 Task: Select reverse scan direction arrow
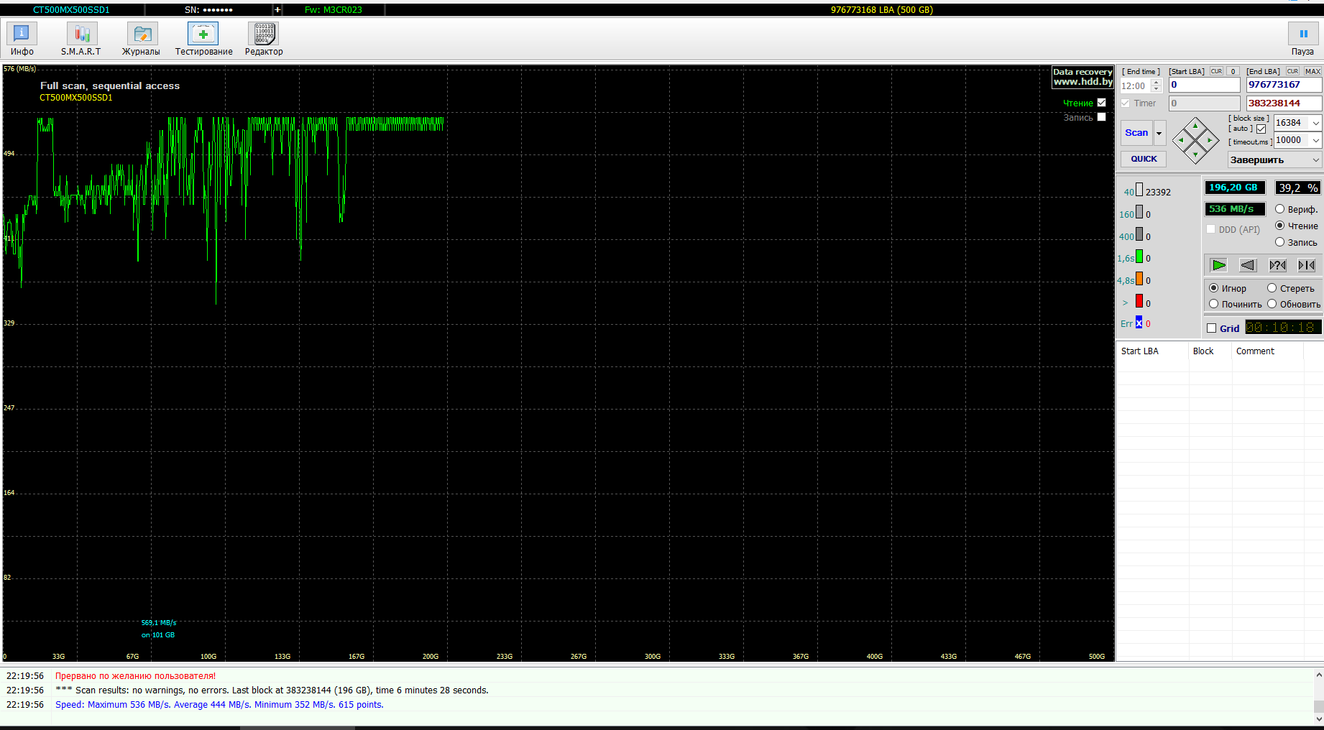pyautogui.click(x=1248, y=265)
